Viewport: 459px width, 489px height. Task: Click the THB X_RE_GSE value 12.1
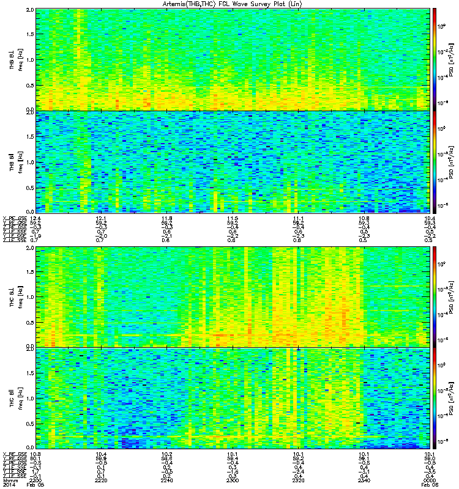101,218
